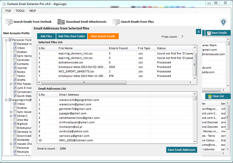Open the HELP menu
Screen dimensions: 233x163
32,11
